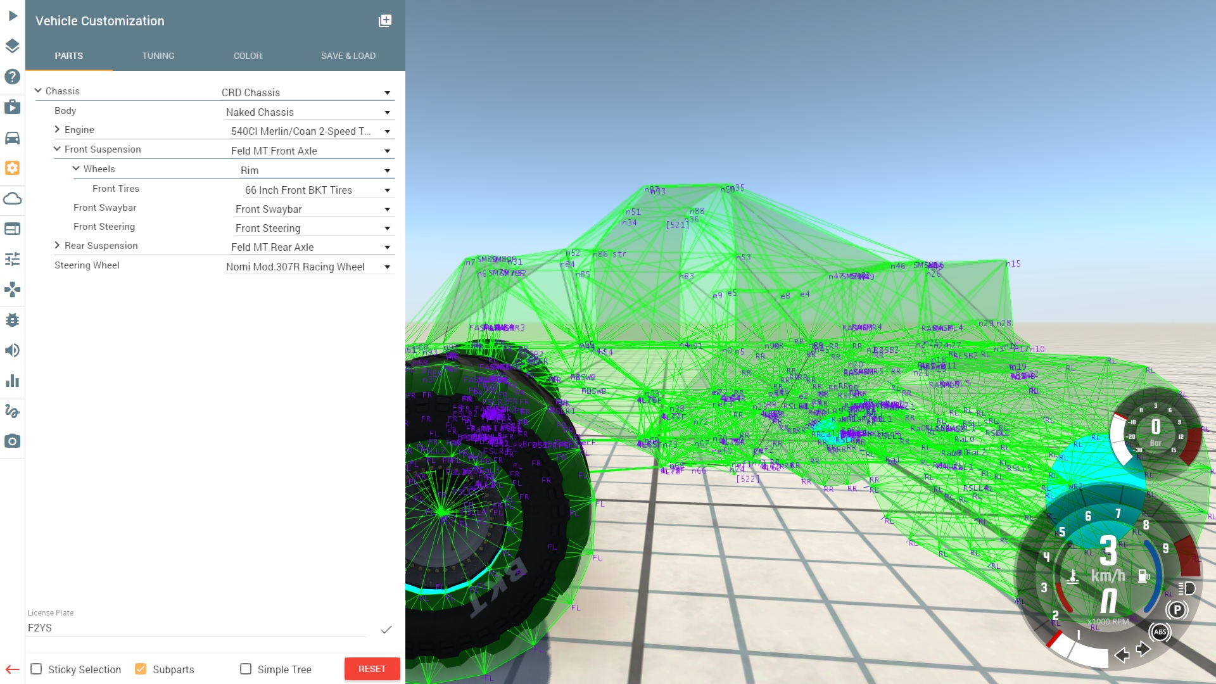Open the debug bug icon
Screen dimensions: 1216x684
[x=13, y=320]
